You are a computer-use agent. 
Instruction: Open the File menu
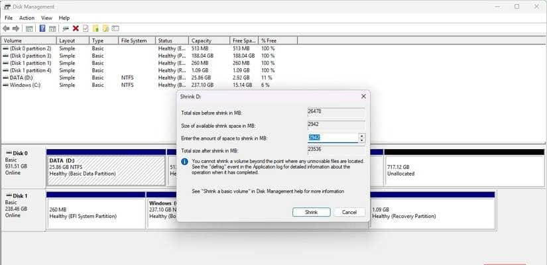pos(9,18)
